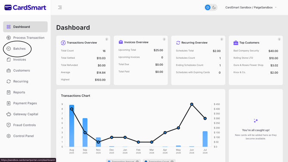Screen dimensions: 288x162
Task: Click the Highest $103.00 value
Action: pos(100,80)
